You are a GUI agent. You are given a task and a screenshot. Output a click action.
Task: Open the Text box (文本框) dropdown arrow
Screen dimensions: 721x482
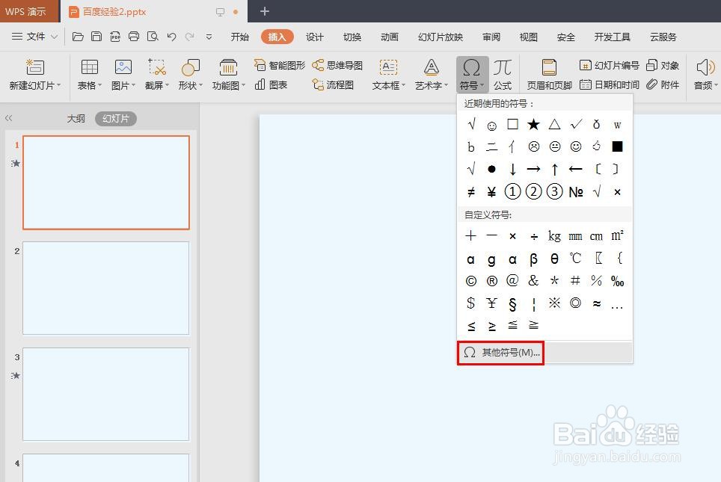point(404,85)
